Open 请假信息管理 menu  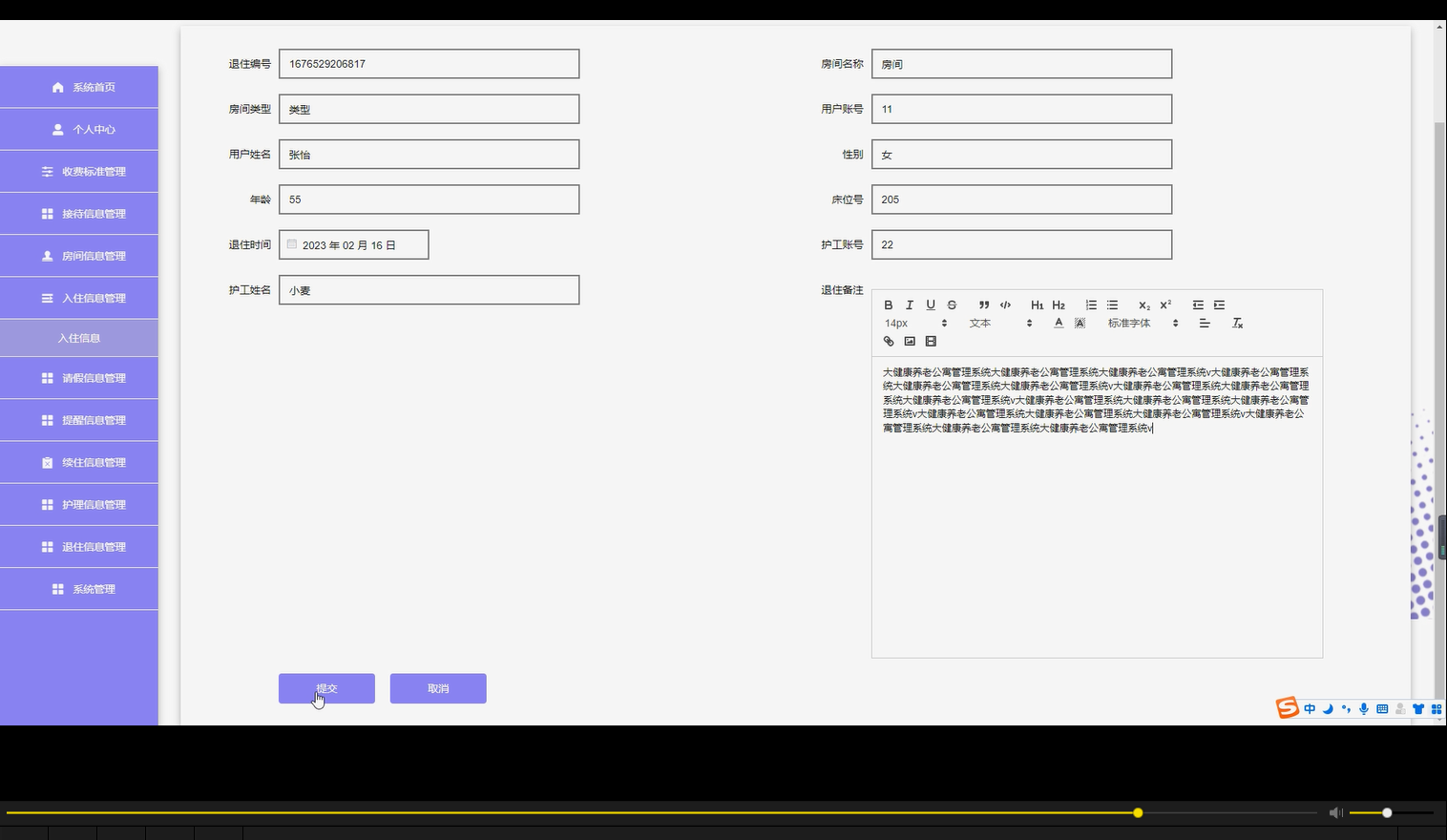coord(79,378)
